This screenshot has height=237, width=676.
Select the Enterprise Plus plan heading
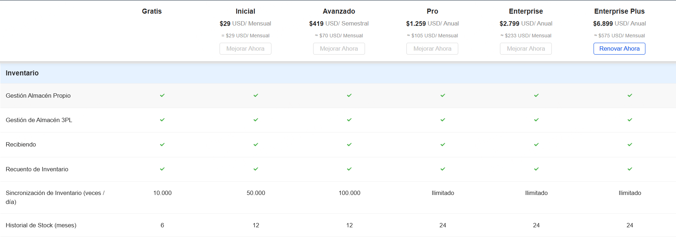coord(619,11)
